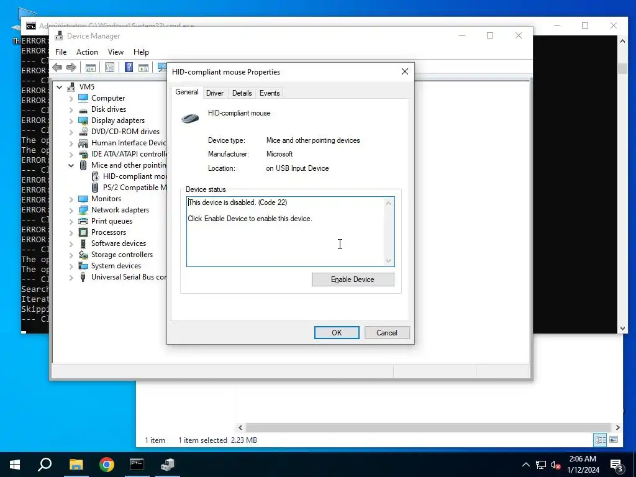Select the VM5 computer node label

click(87, 87)
